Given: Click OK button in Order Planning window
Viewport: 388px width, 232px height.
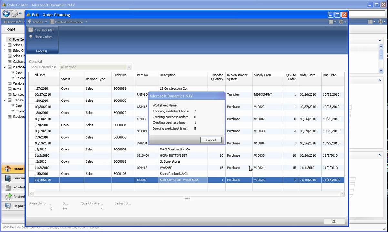Looking at the screenshot, I should pyautogui.click(x=334, y=221).
